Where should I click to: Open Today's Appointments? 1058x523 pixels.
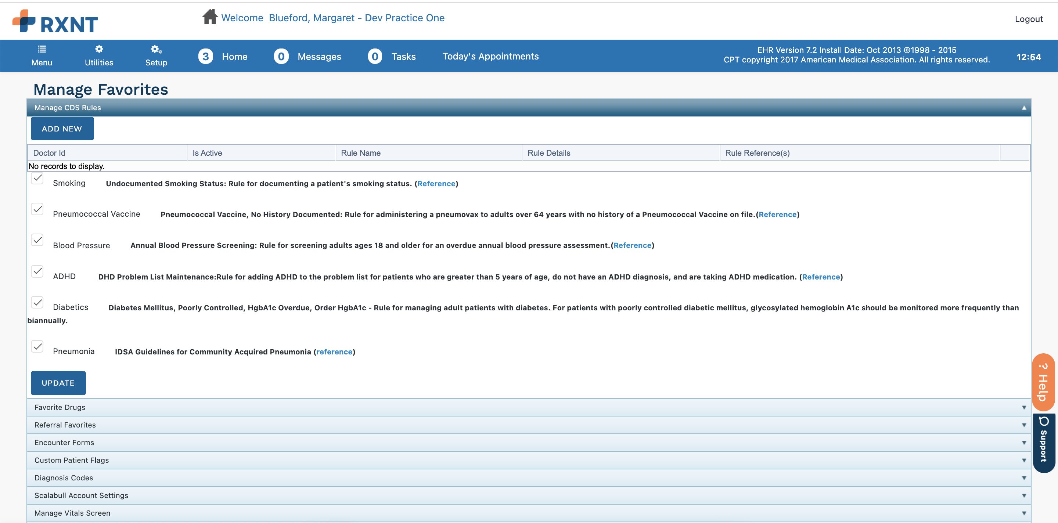(490, 56)
